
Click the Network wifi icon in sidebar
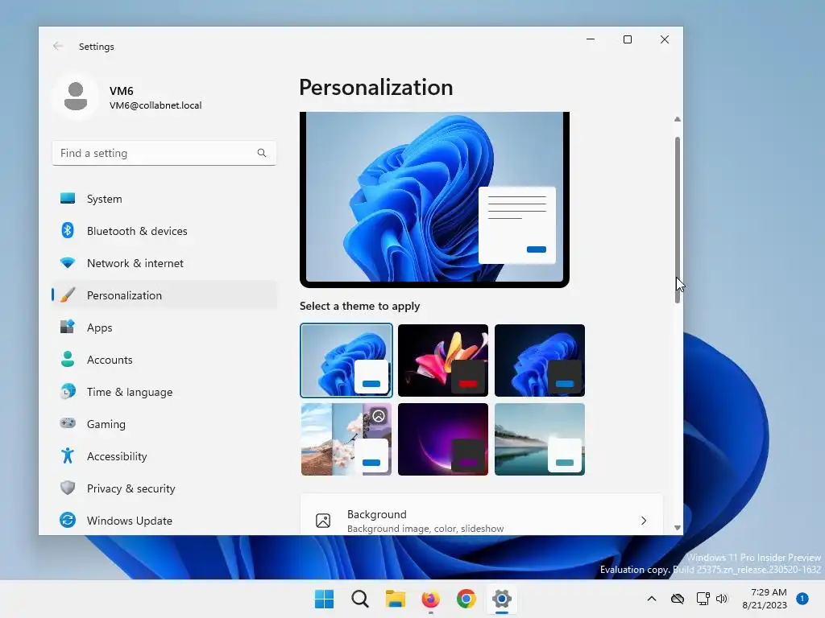(68, 263)
